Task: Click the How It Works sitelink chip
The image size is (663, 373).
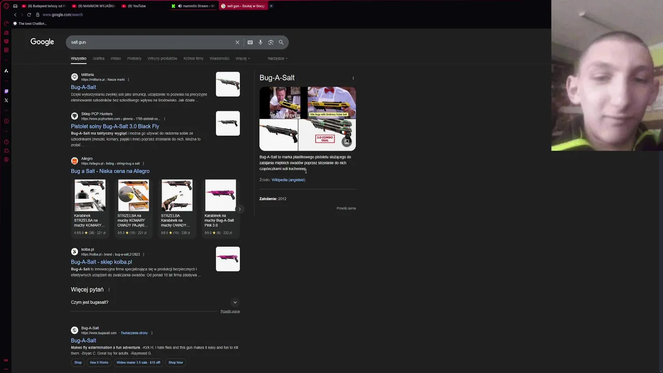Action: tap(99, 363)
